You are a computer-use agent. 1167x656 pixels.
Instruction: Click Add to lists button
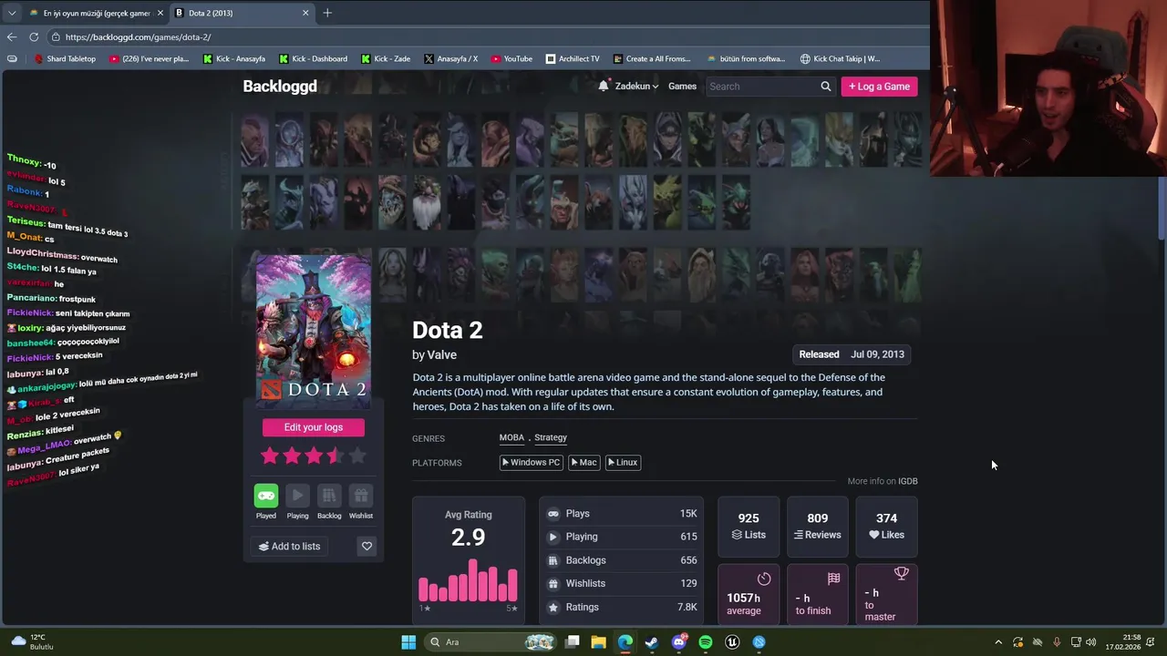290,547
